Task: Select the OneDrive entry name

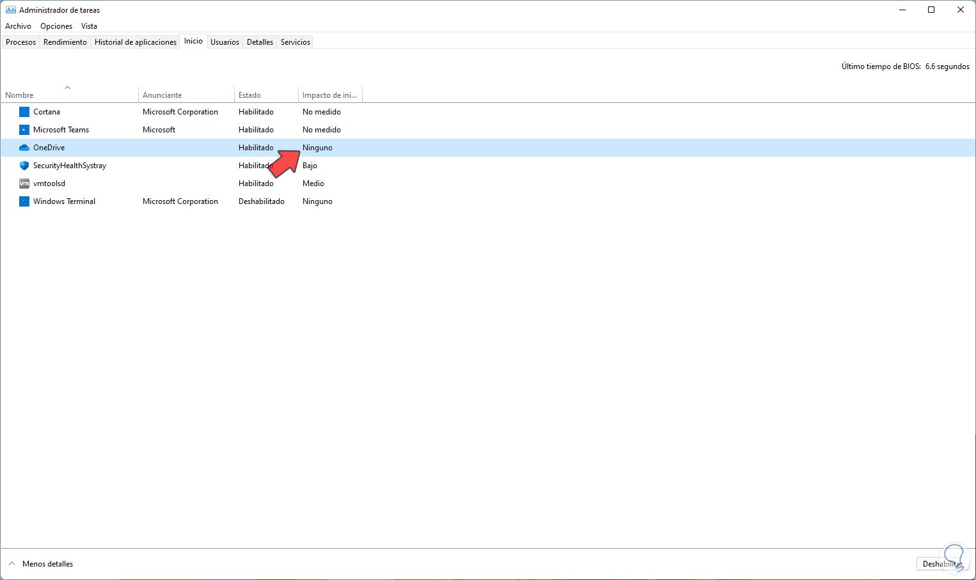Action: (49, 148)
